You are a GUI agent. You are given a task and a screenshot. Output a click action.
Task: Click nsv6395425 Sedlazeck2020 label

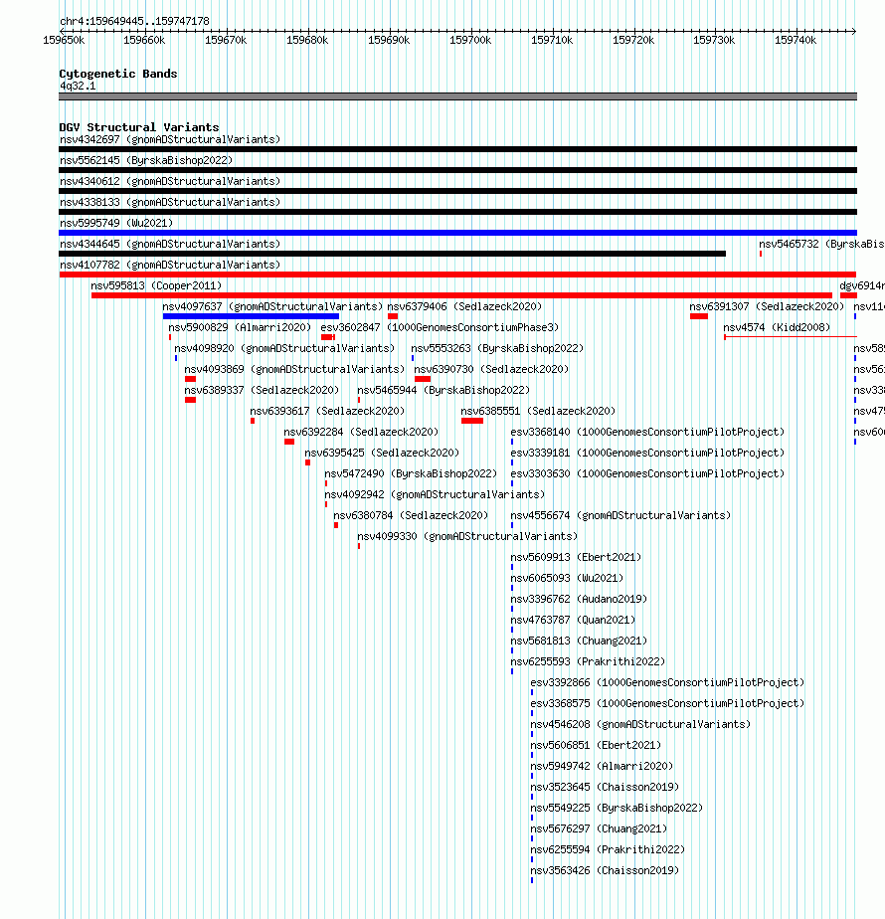[x=382, y=454]
